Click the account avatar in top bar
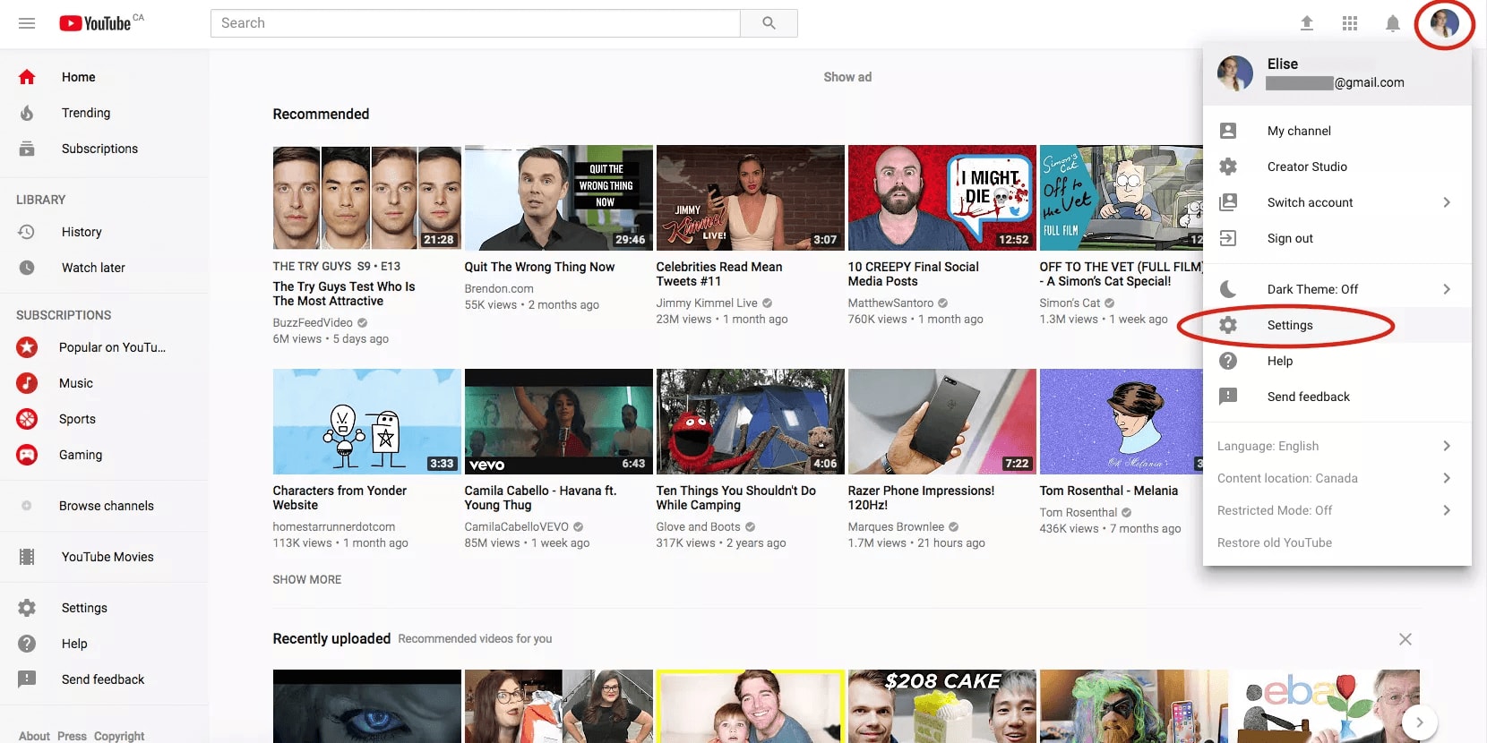Screen dimensions: 1487x743 pos(1444,23)
